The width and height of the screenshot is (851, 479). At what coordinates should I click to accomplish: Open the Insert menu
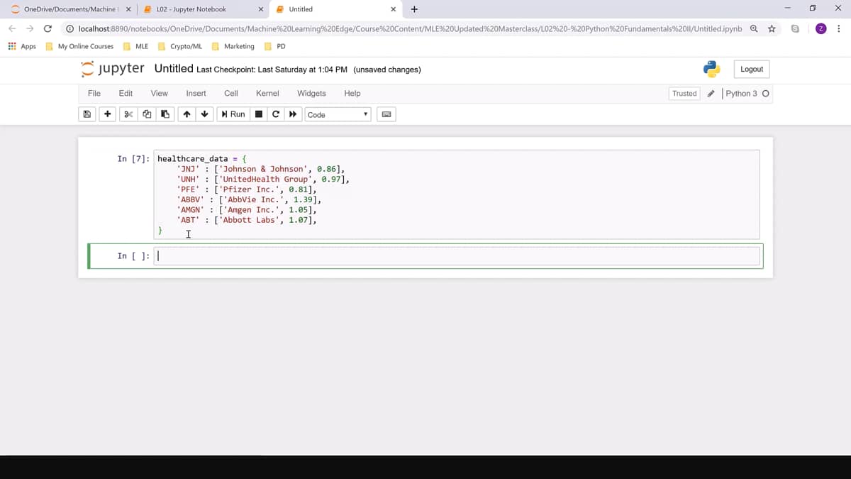[196, 94]
